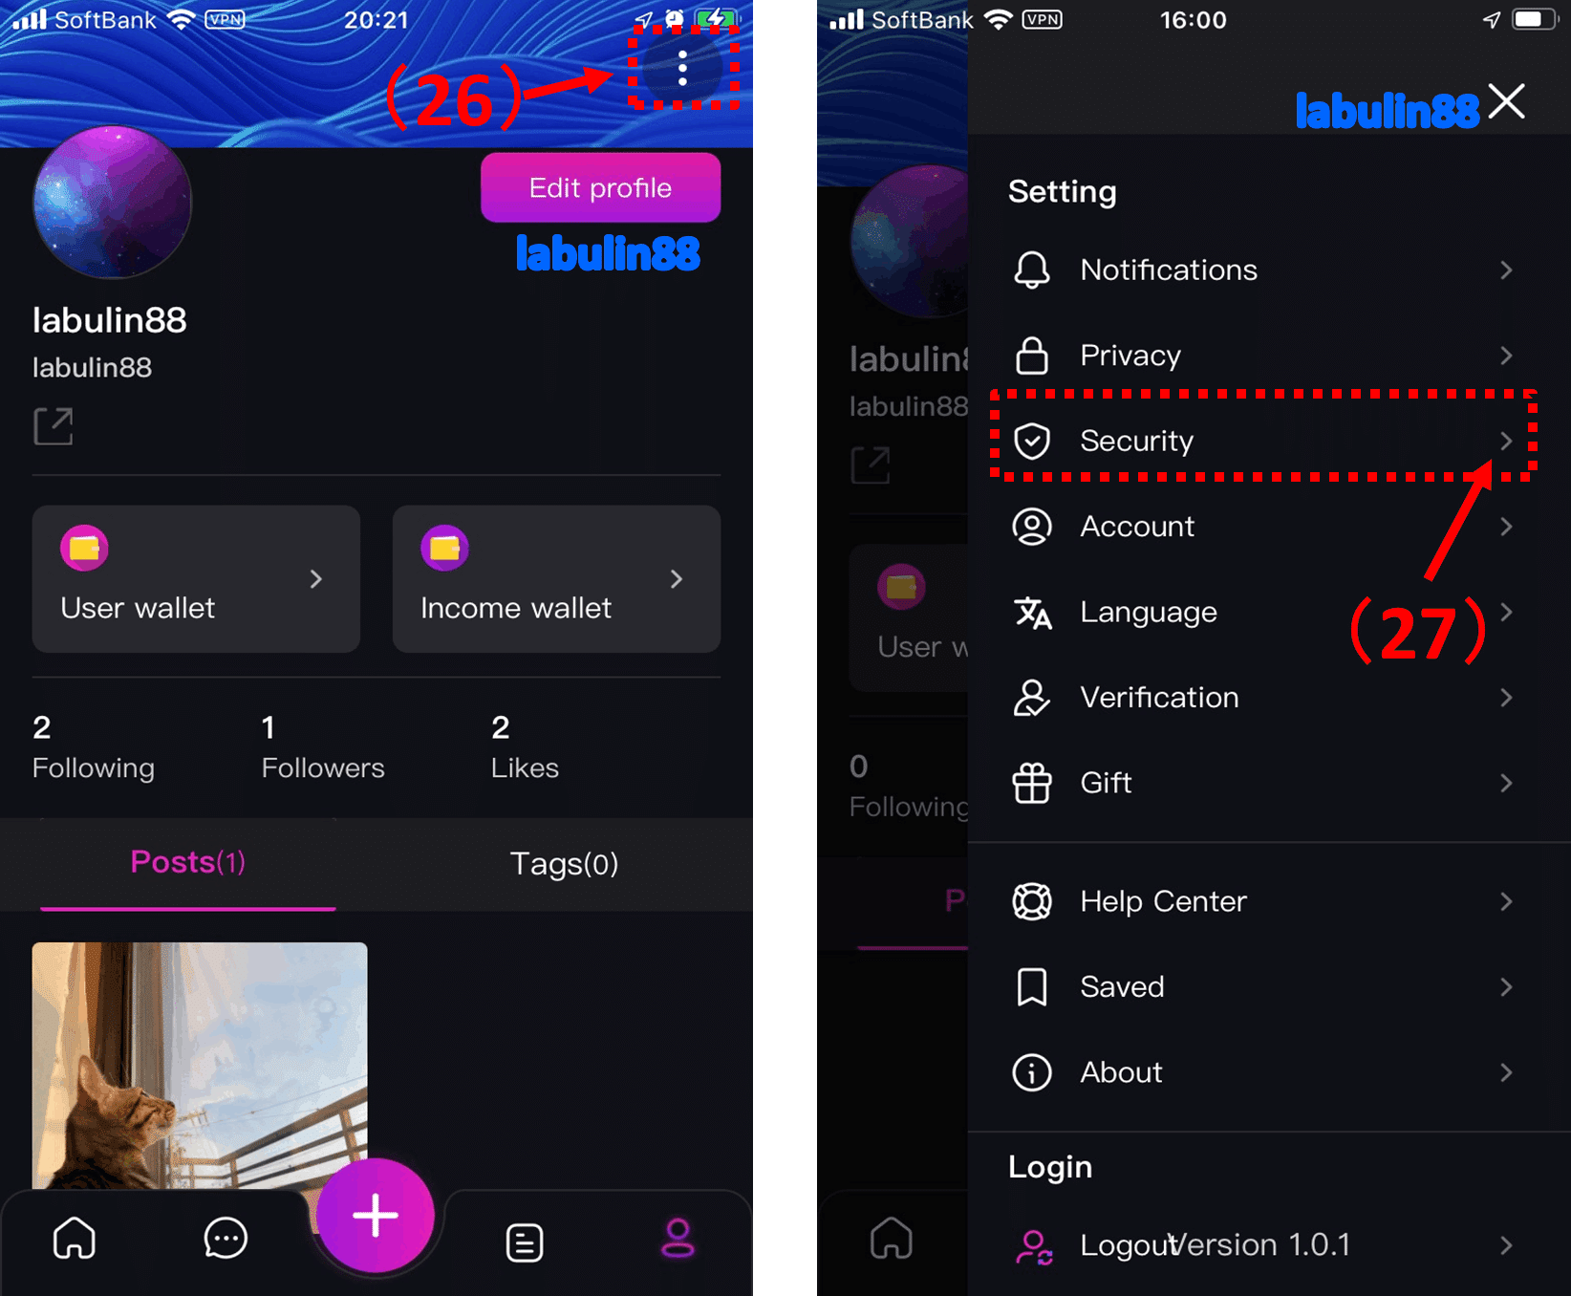
Task: View the Followers count list
Action: pyautogui.click(x=323, y=747)
